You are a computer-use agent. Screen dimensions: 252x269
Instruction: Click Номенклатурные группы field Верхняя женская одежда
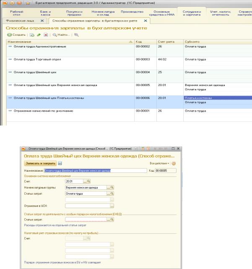click(86, 188)
